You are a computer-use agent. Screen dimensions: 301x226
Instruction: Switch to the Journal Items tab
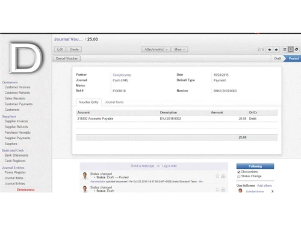click(x=114, y=102)
